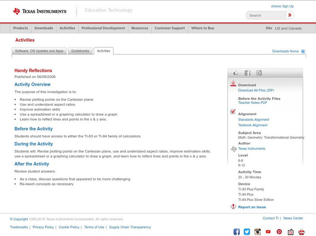Click the During the Activity heading
The height and width of the screenshot is (236, 316).
click(x=34, y=144)
